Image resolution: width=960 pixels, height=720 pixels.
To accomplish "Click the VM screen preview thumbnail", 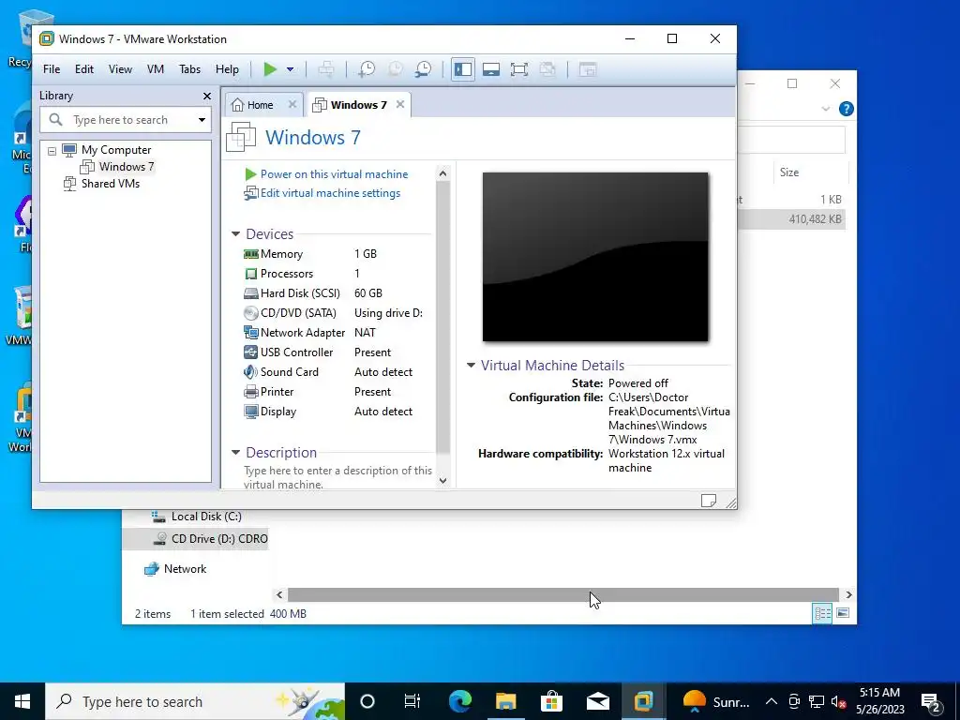I will pyautogui.click(x=595, y=257).
